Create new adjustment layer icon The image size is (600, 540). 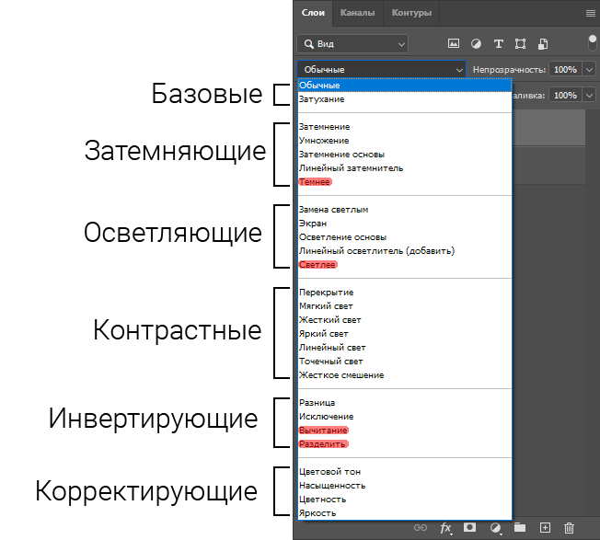tap(496, 527)
